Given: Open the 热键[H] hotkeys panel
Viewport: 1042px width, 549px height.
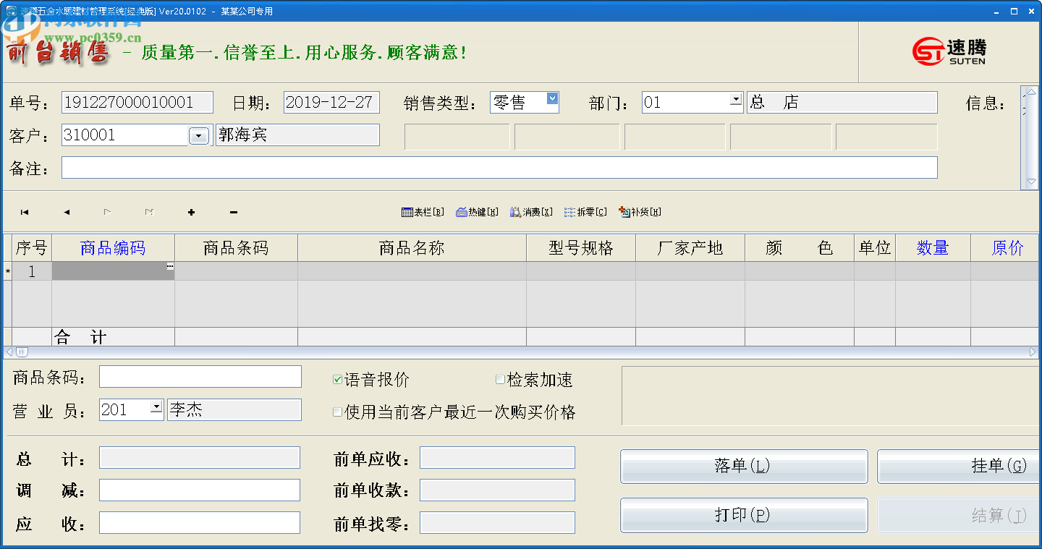Looking at the screenshot, I should point(476,212).
